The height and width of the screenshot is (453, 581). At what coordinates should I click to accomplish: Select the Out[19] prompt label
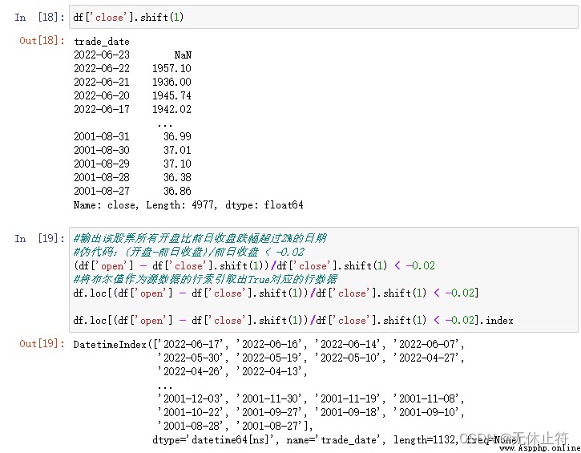[x=42, y=343]
